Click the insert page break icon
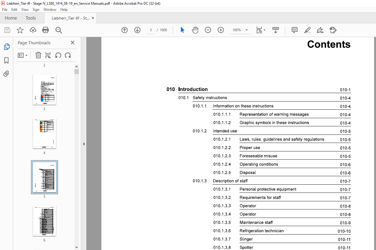376x250 pixels. [x=48, y=55]
